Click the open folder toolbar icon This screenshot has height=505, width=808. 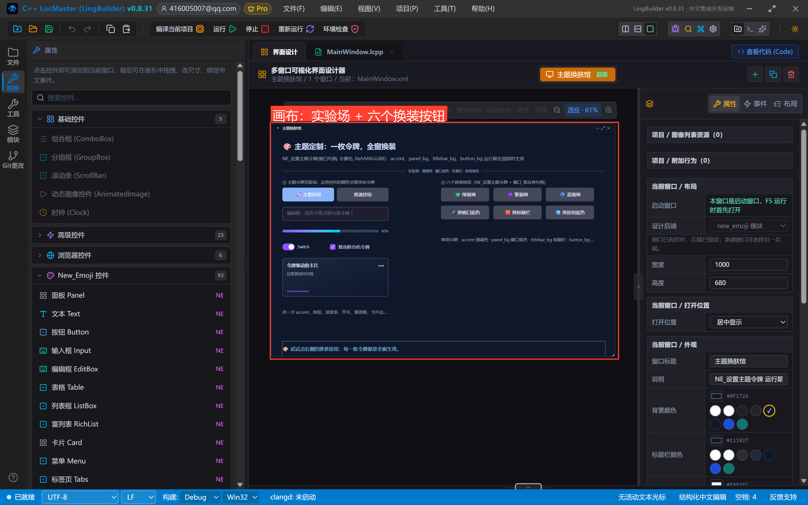[33, 29]
